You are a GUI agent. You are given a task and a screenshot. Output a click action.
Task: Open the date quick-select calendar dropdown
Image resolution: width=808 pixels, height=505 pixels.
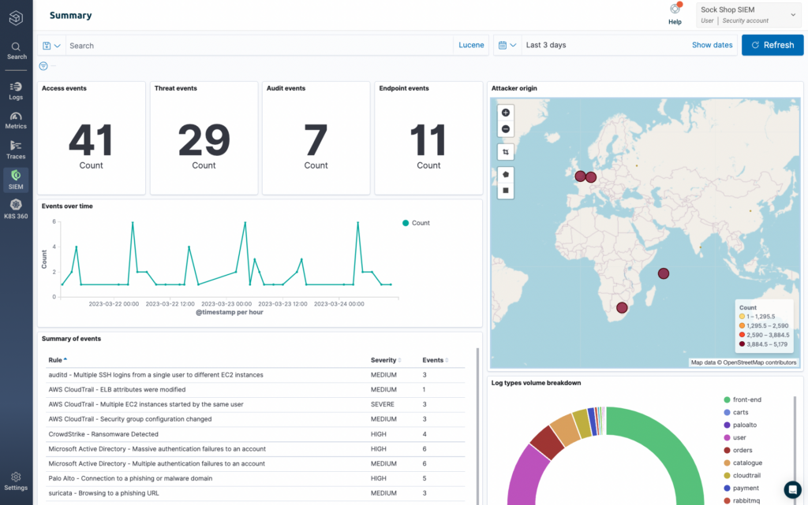tap(507, 45)
